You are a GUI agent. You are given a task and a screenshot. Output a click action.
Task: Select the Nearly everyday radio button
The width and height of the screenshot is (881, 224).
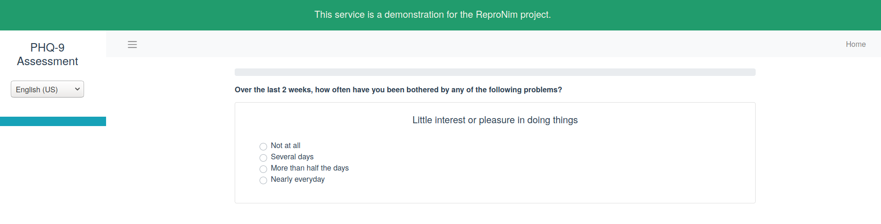coord(263,180)
